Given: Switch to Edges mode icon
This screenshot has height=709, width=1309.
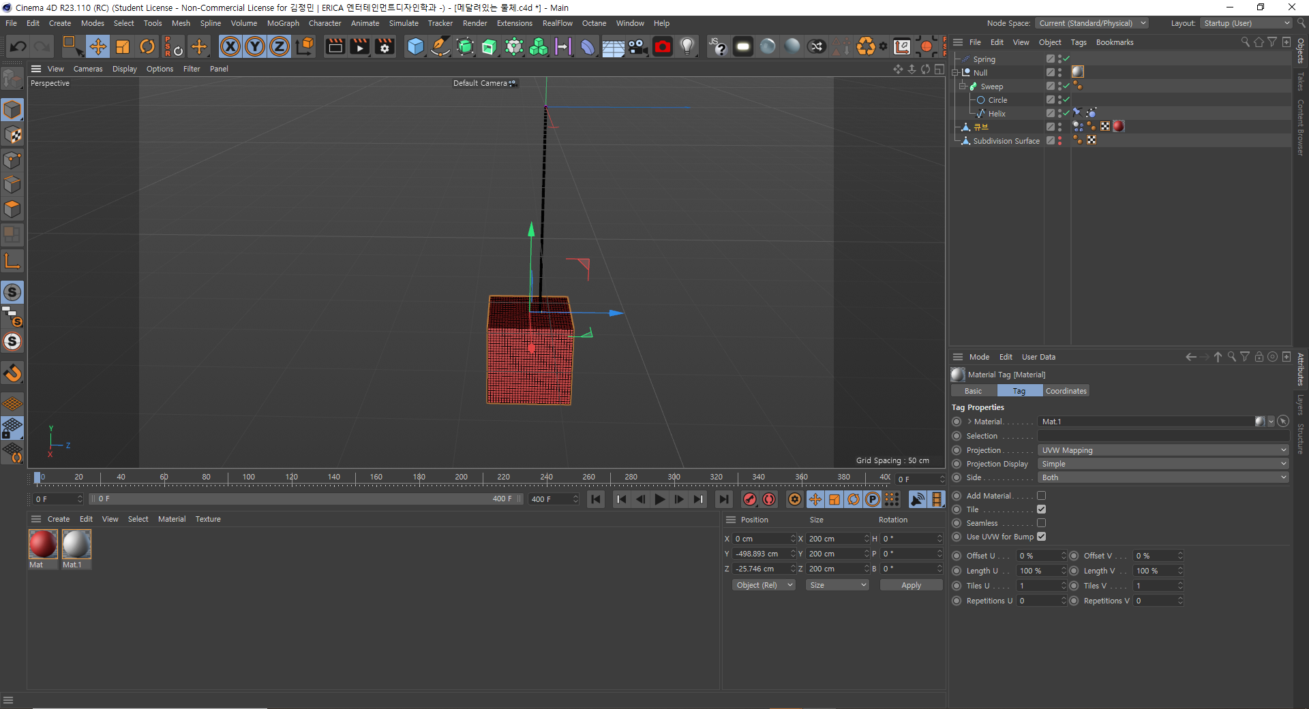Looking at the screenshot, I should point(12,185).
